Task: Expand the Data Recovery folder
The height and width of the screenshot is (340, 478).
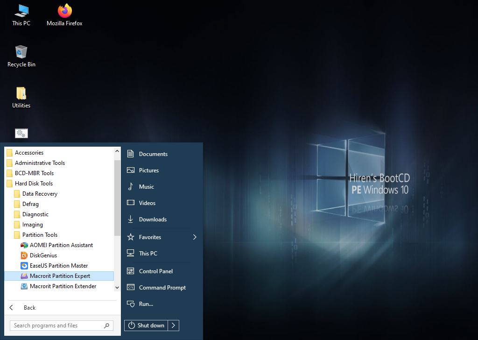Action: pyautogui.click(x=40, y=194)
